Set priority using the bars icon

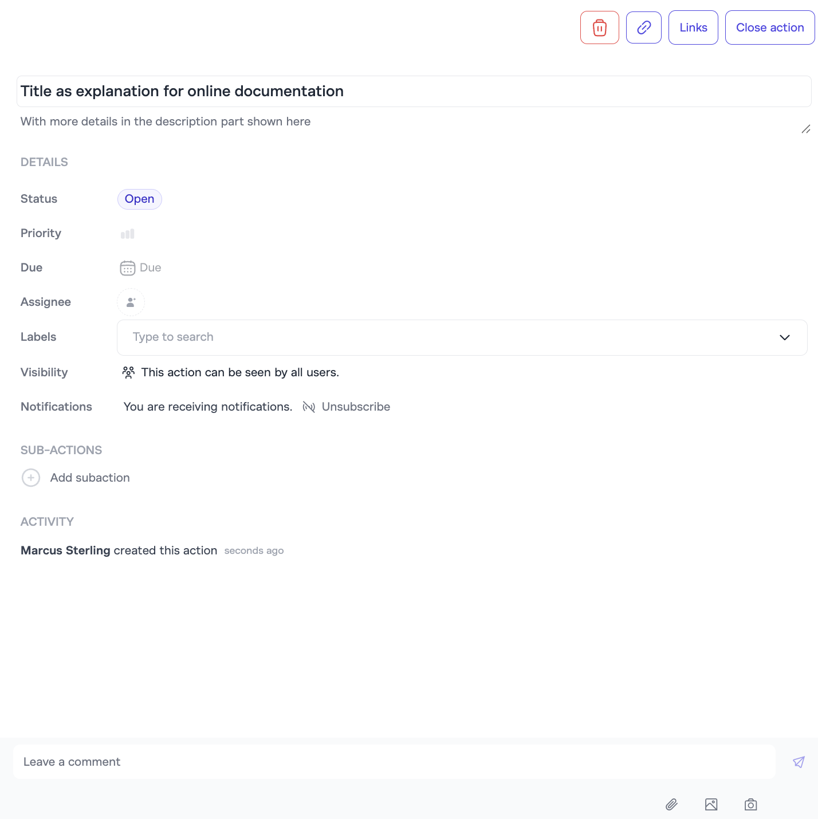(127, 234)
